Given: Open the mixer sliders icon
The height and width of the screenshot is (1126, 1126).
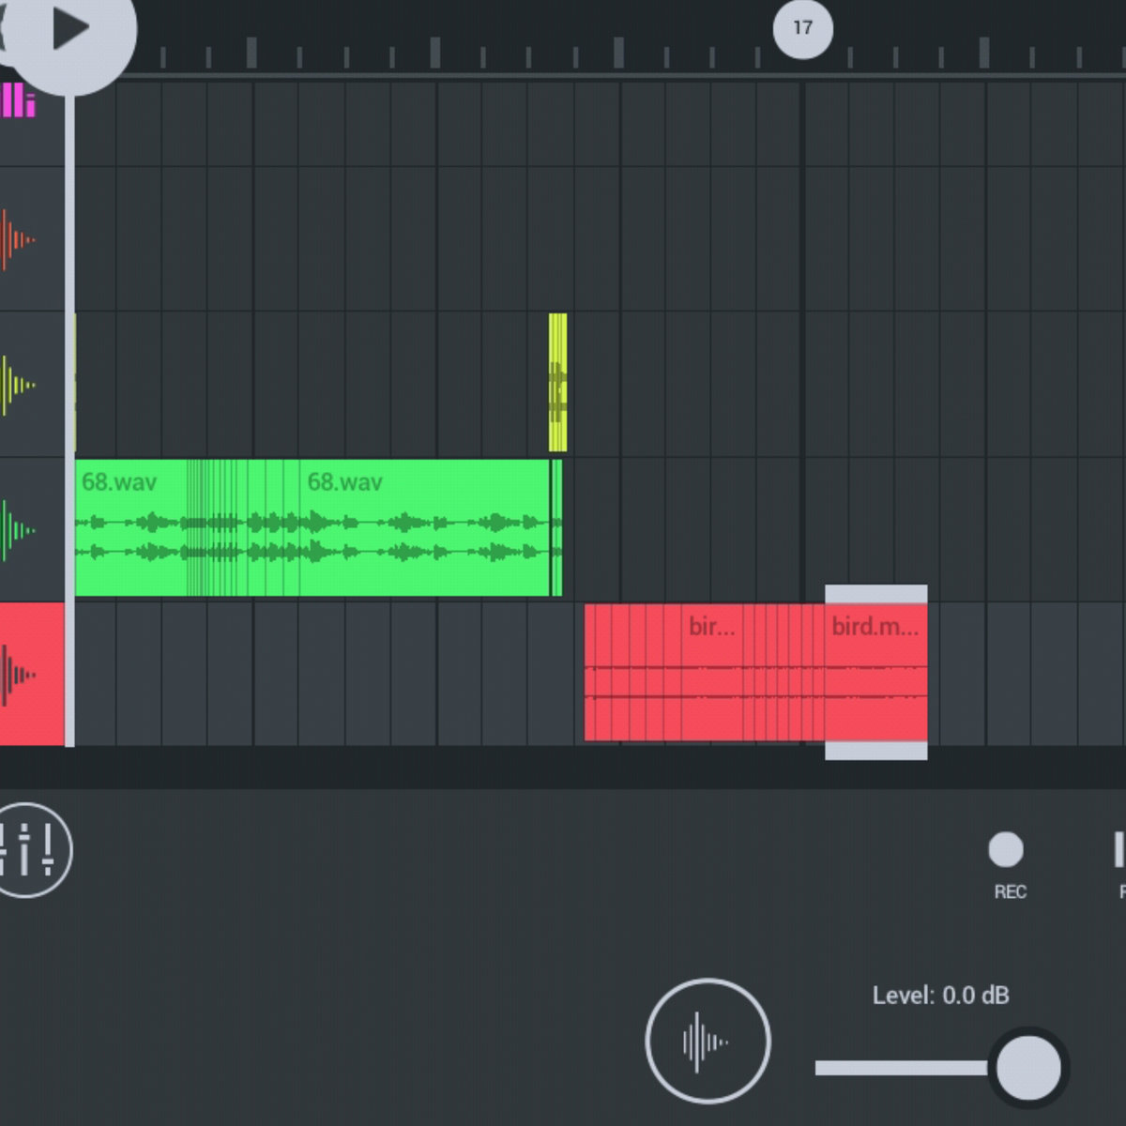Looking at the screenshot, I should 34,850.
